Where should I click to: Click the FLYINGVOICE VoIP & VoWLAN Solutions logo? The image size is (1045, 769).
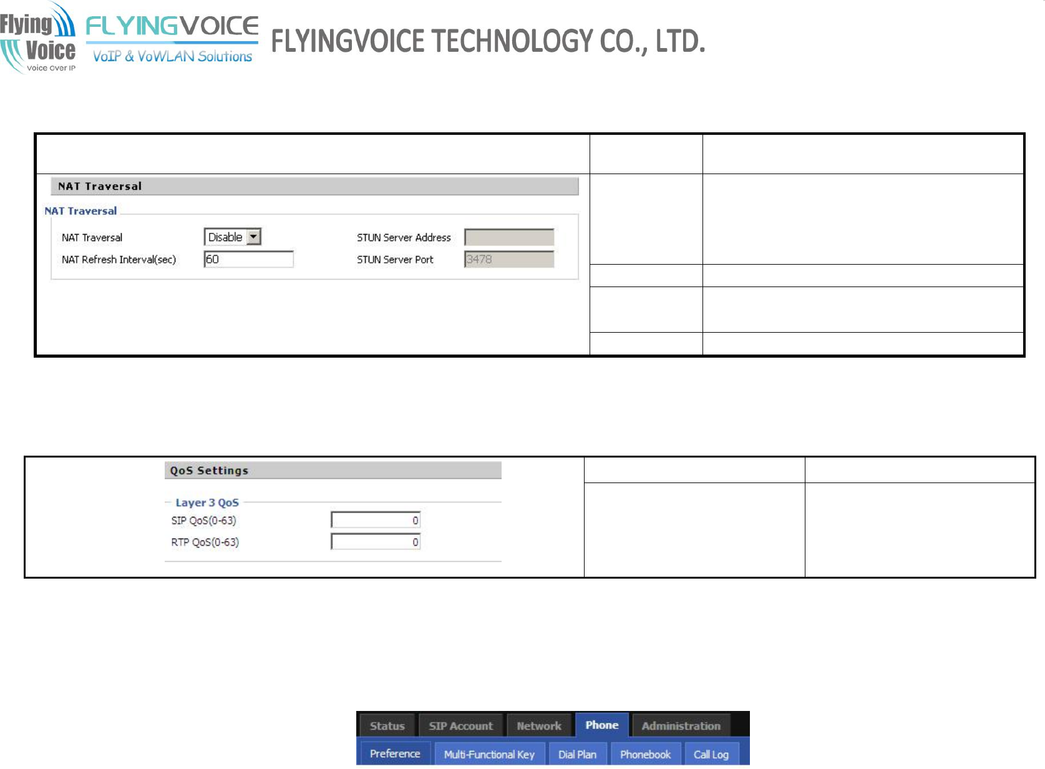coord(172,39)
